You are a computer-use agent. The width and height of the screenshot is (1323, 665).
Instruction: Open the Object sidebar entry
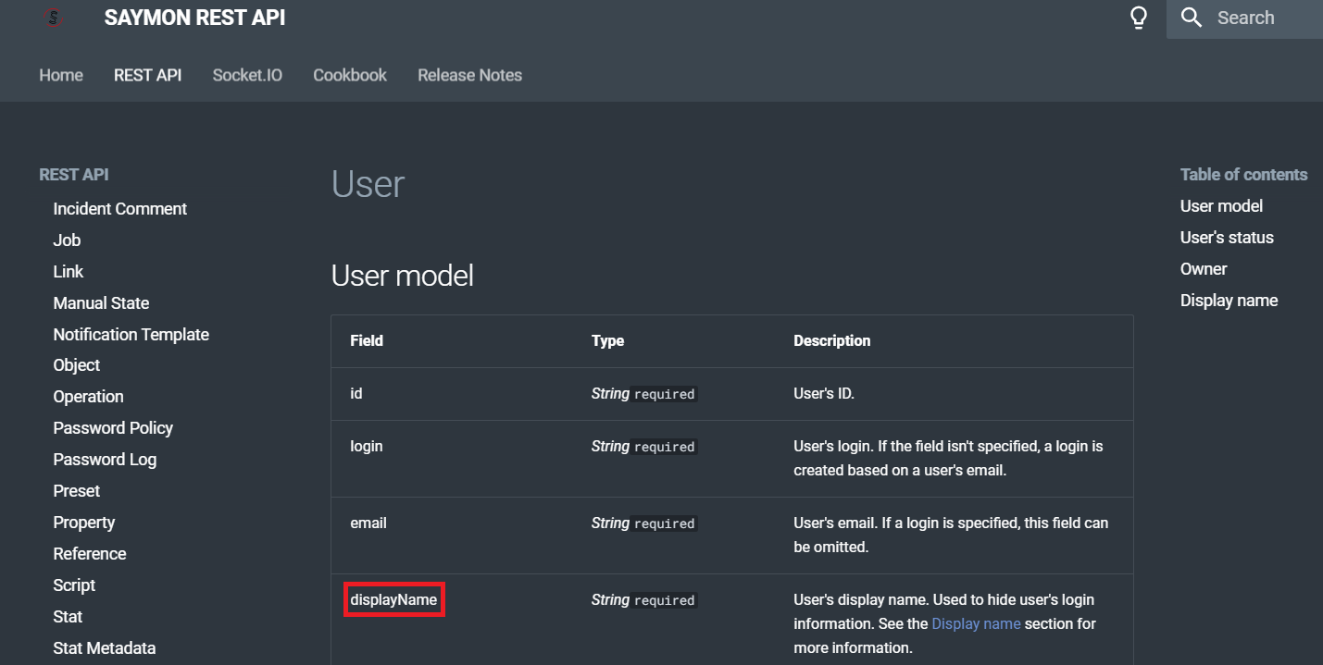pos(77,365)
